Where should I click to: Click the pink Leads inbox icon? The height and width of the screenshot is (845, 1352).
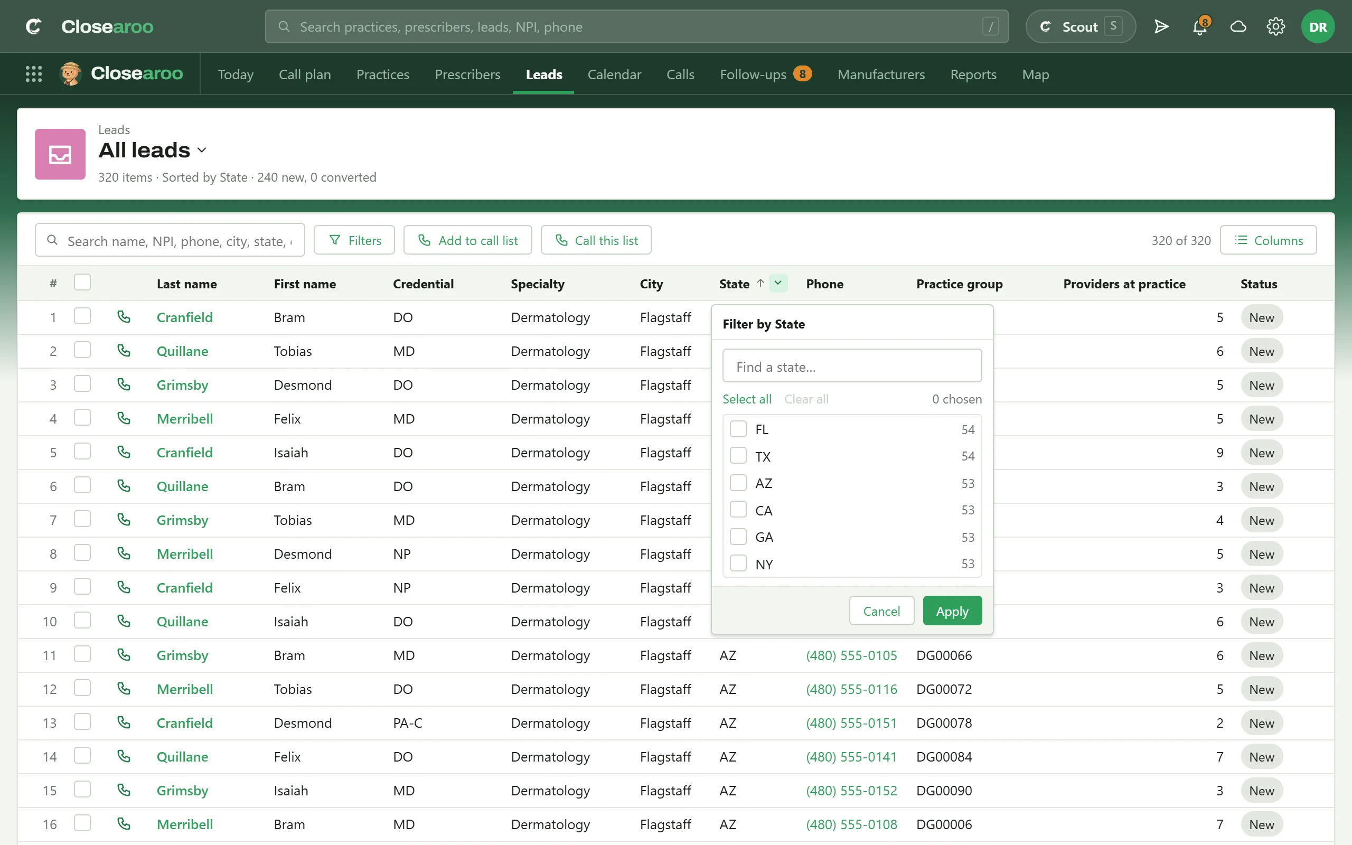(60, 154)
